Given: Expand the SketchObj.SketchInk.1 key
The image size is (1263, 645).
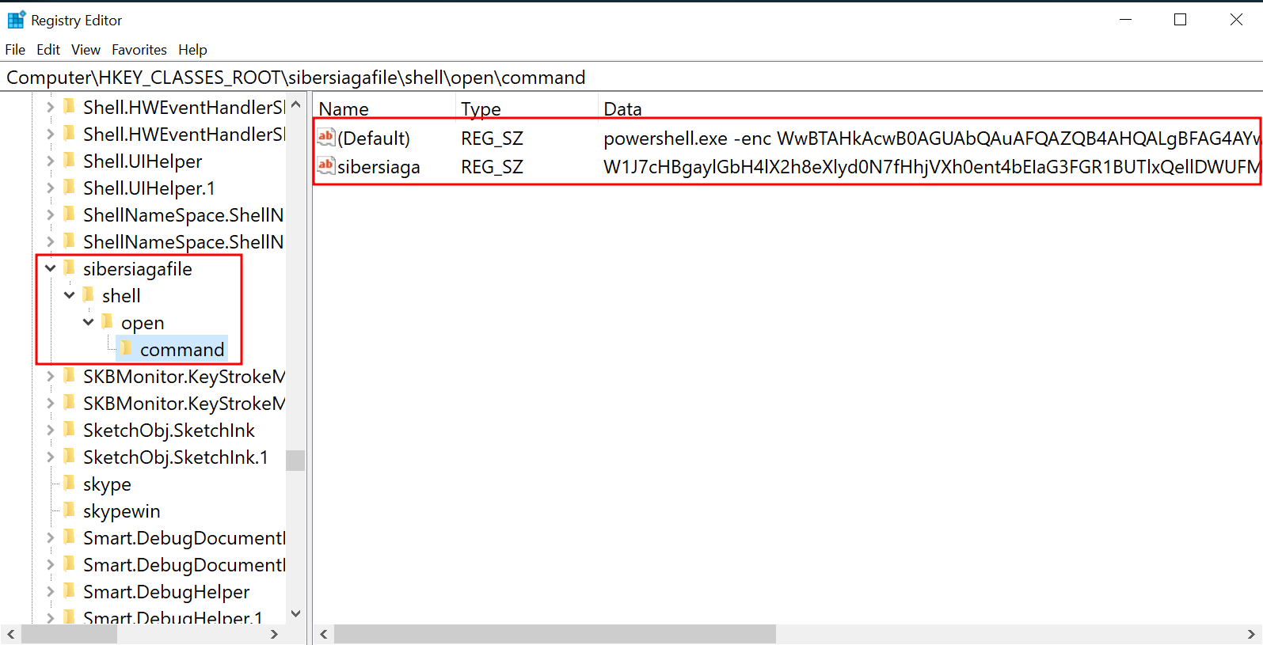Looking at the screenshot, I should pyautogui.click(x=50, y=457).
